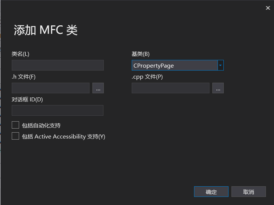The image size is (274, 205).
Task: Click the 添加 MFC 类 dialog title
Action: [45, 30]
